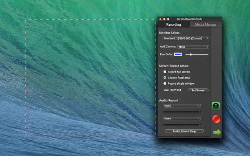Switch to the Recording tab
The width and height of the screenshot is (250, 156).
[x=173, y=25]
